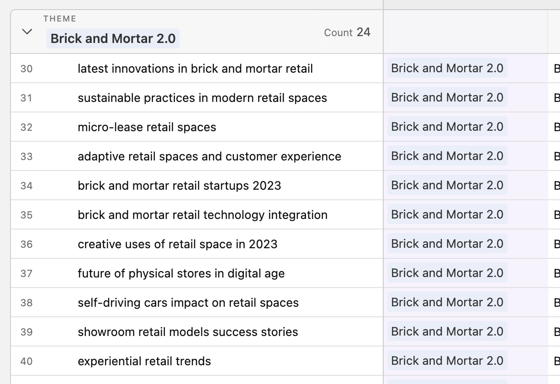560x384 pixels.
Task: Click 'self-driving cars impact on retail spaces' cell
Action: point(188,303)
